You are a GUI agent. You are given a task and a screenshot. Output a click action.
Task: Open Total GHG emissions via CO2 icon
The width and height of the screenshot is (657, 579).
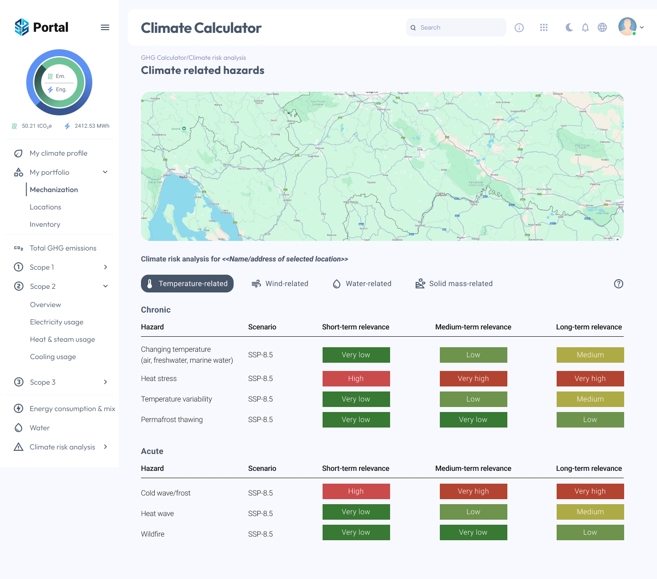[x=18, y=248]
